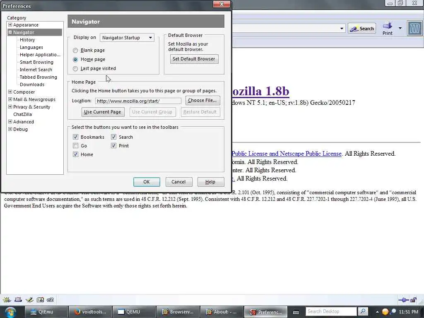The image size is (424, 318).
Task: Select Last page visited radio option
Action: pos(75,69)
